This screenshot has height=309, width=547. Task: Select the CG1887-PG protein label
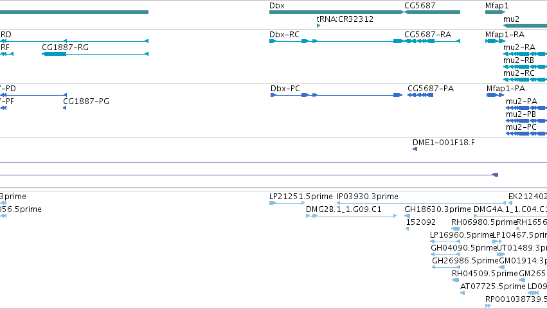(86, 102)
